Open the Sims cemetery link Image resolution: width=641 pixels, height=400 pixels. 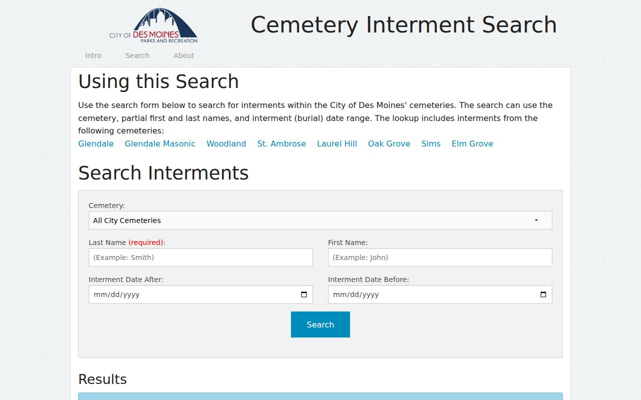point(431,143)
